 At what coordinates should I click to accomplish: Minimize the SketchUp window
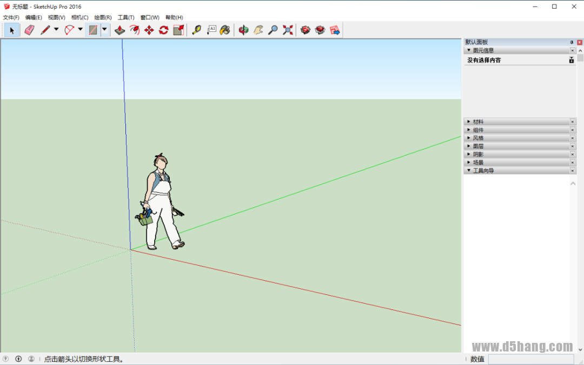click(535, 6)
